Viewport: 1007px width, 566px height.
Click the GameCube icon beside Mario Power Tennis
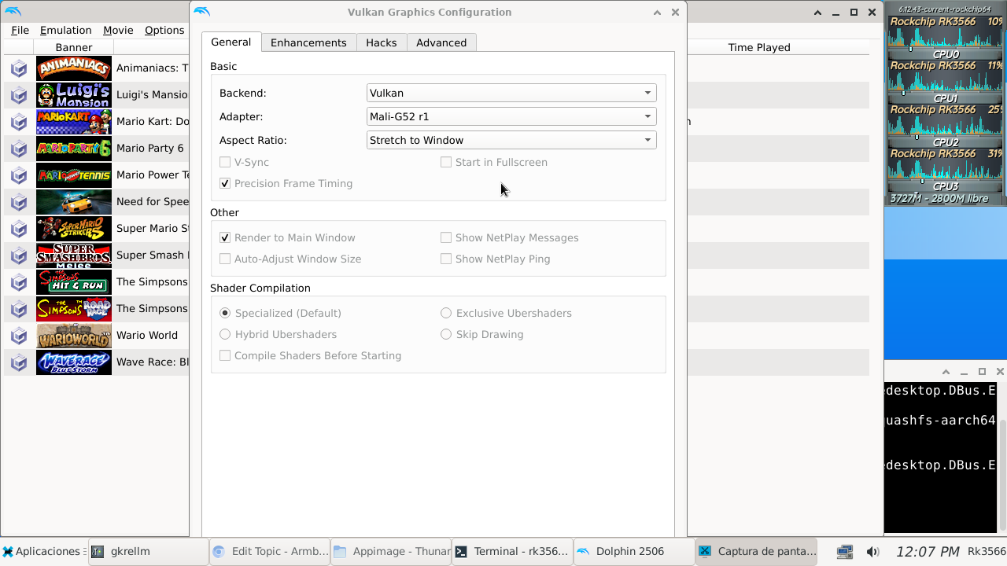pyautogui.click(x=19, y=175)
